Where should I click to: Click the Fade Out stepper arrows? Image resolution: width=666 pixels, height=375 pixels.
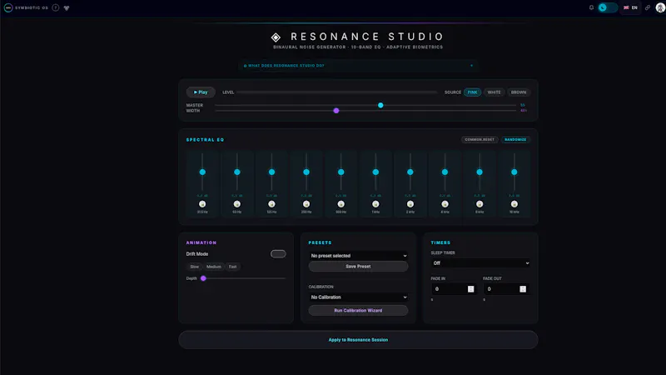coord(523,289)
